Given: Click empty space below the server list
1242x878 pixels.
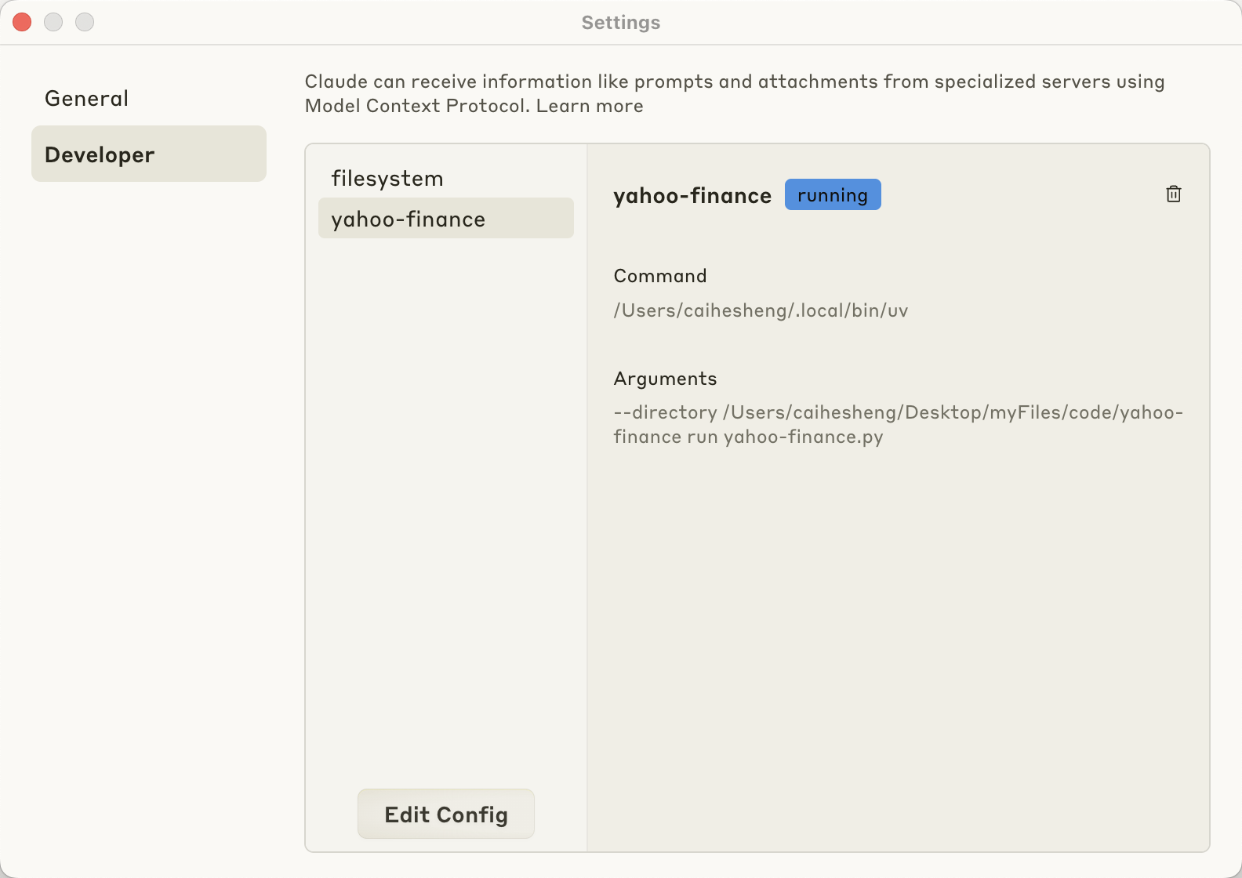Looking at the screenshot, I should (445, 510).
